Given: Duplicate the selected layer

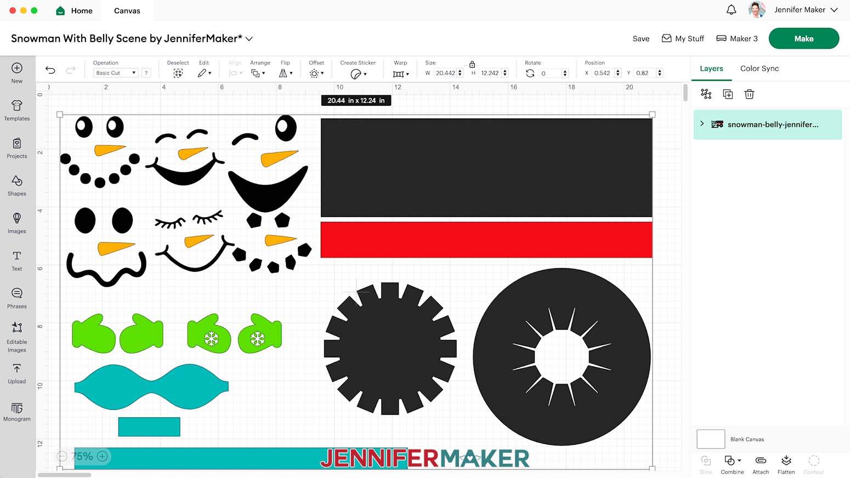Looking at the screenshot, I should (x=728, y=94).
